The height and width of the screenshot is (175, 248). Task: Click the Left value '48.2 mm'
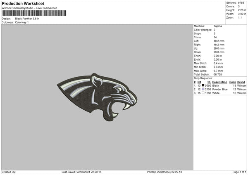click(219, 41)
